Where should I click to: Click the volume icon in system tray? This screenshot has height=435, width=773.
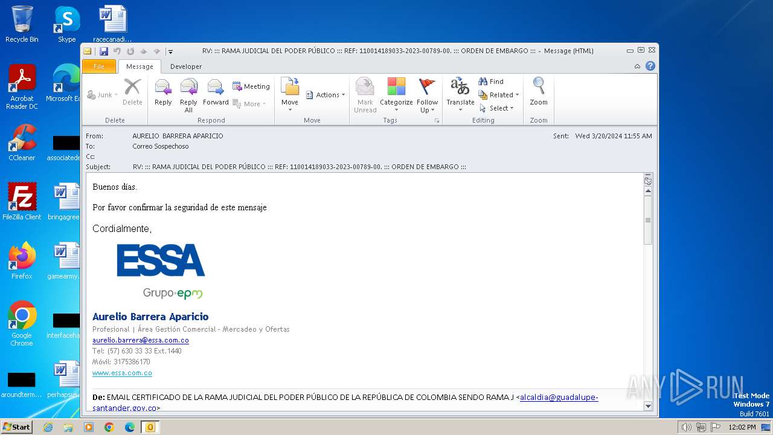pos(686,427)
